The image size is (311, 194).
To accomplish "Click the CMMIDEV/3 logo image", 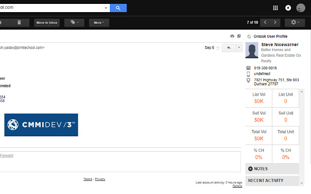I will [x=41, y=125].
